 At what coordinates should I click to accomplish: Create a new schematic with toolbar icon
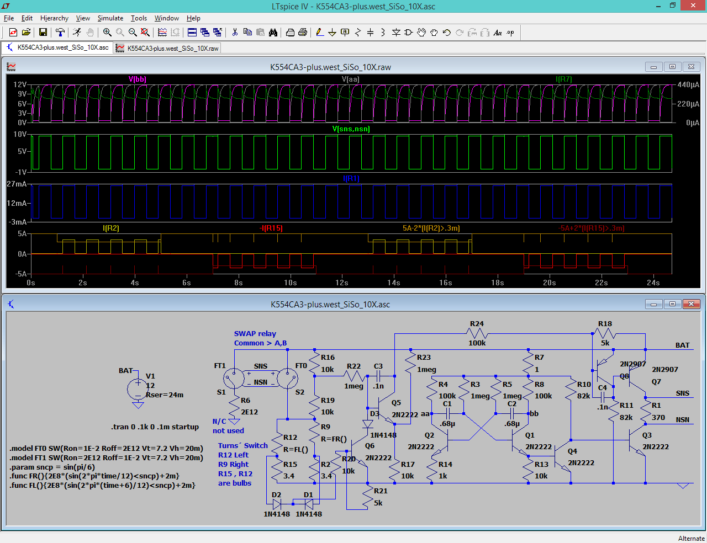(13, 33)
